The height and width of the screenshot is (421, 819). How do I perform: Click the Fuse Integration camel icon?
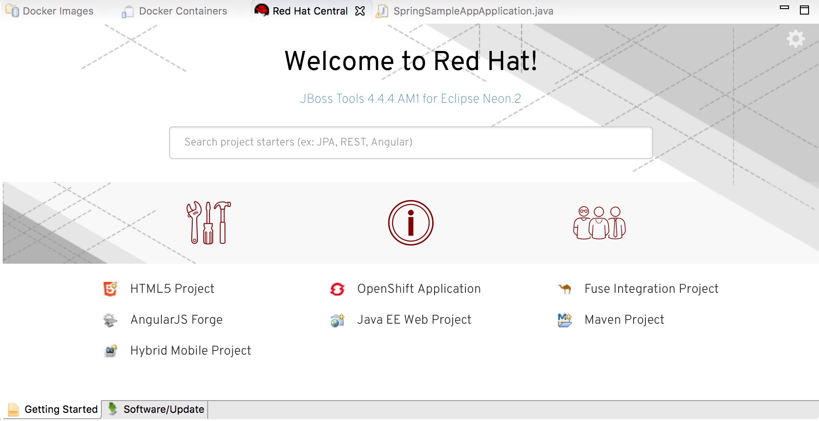[564, 288]
